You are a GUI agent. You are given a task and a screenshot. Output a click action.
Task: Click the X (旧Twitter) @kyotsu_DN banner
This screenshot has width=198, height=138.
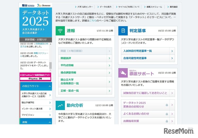pyautogui.click(x=36, y=77)
